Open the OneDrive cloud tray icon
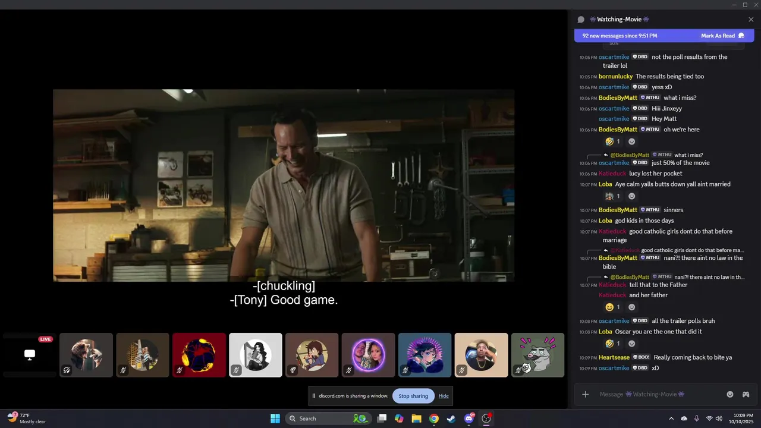This screenshot has height=428, width=761. click(x=684, y=418)
